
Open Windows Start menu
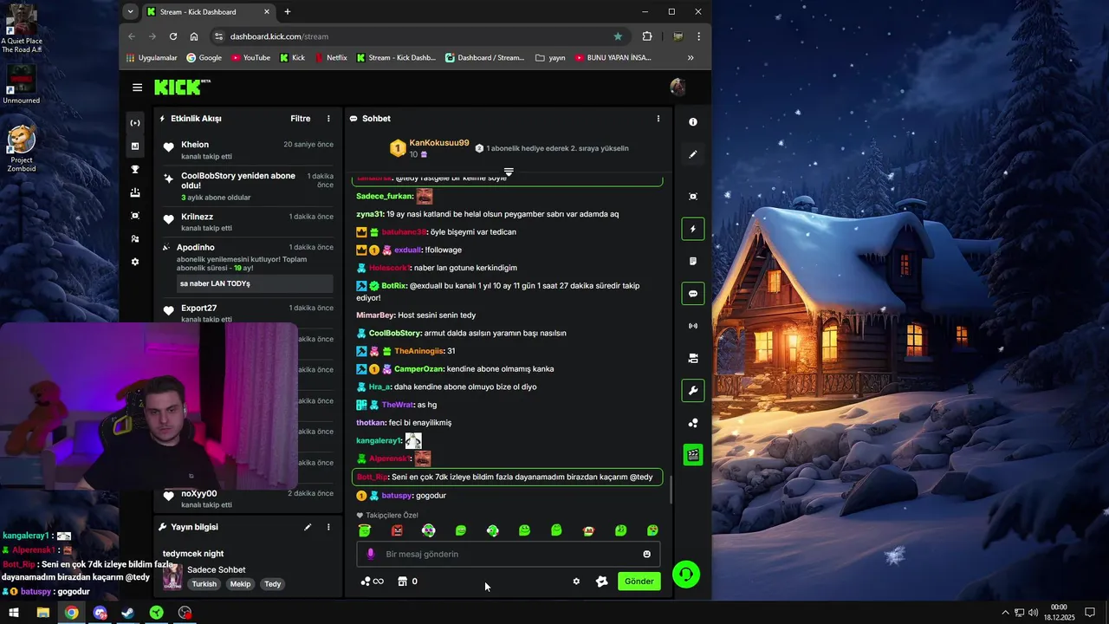[x=14, y=613]
